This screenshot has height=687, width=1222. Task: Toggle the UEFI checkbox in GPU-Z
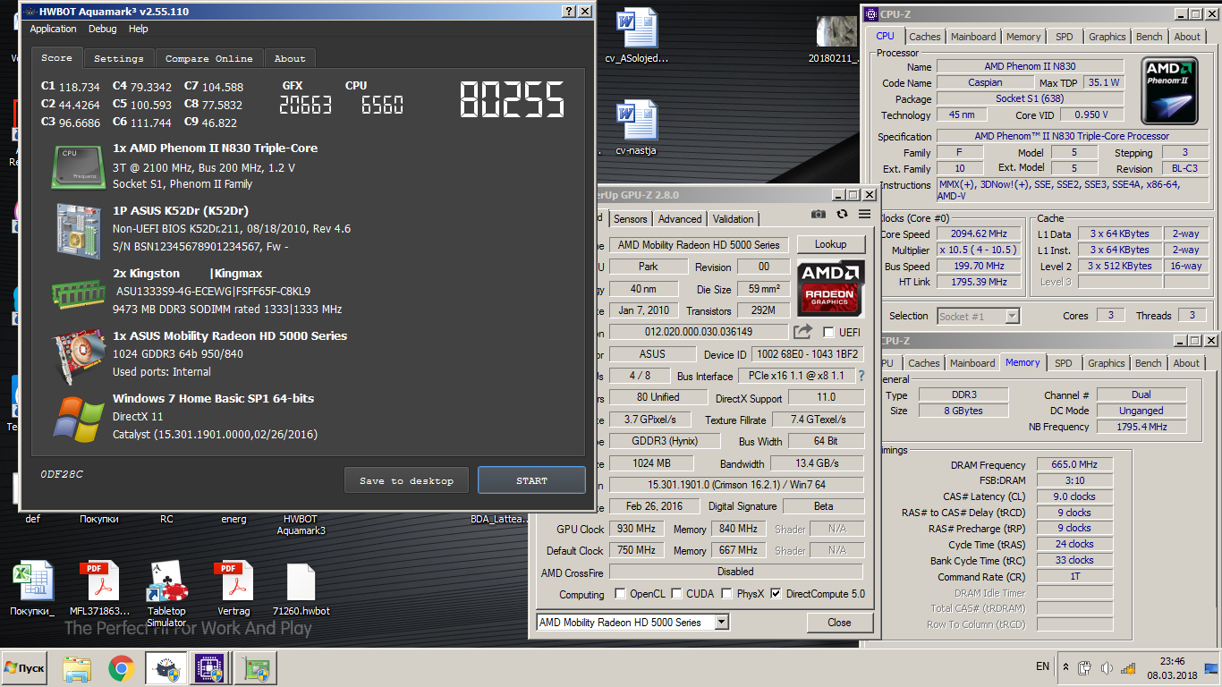pyautogui.click(x=828, y=332)
